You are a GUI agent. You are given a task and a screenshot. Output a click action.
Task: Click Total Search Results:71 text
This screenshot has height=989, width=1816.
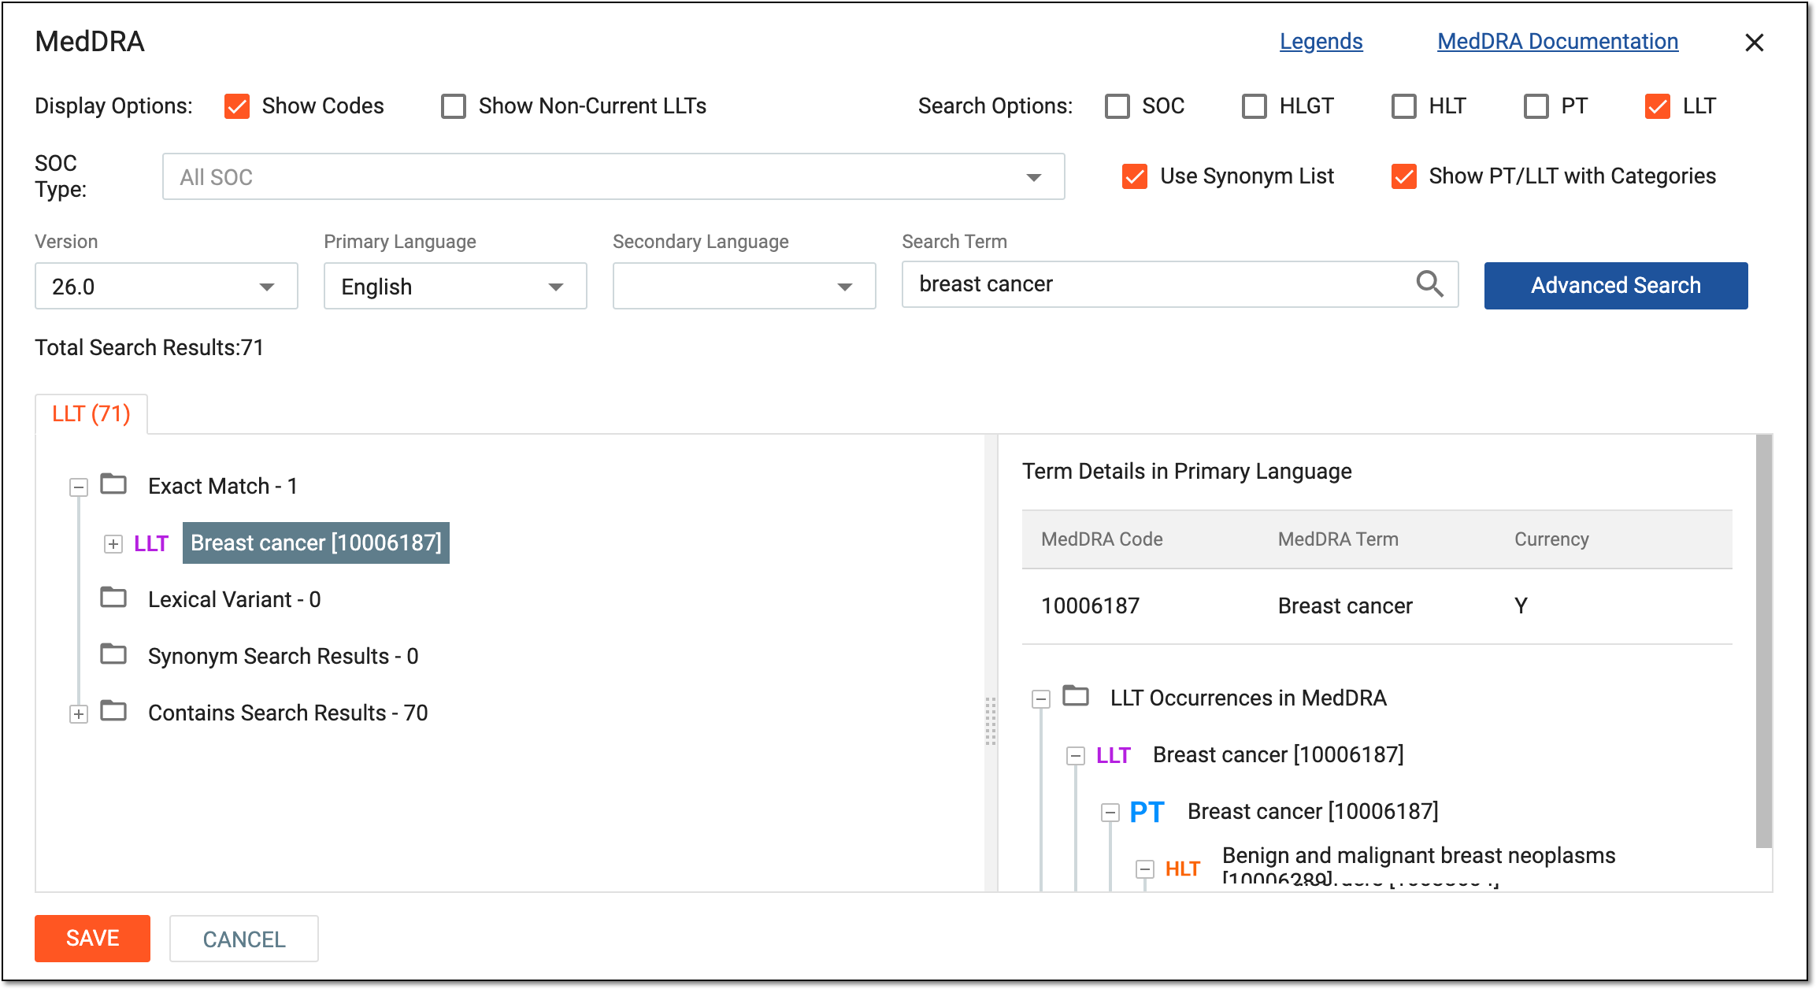(150, 348)
